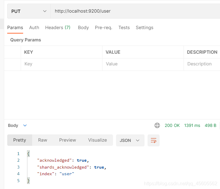Select the Pretty response view
The height and width of the screenshot is (189, 220).
pos(20,140)
